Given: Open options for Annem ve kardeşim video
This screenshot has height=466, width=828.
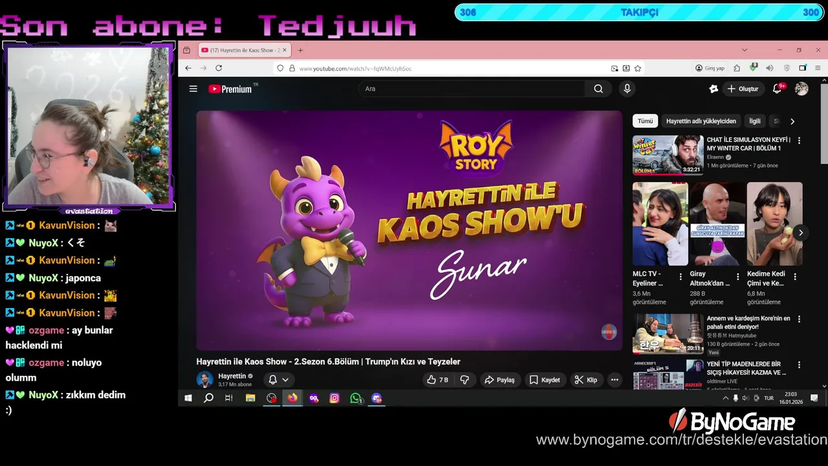Looking at the screenshot, I should (x=799, y=319).
